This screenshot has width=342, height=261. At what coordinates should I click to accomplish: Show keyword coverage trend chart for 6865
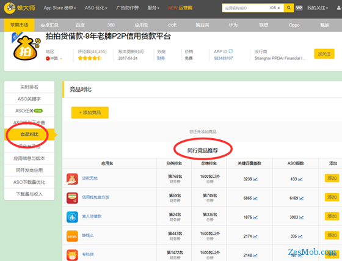click(x=255, y=198)
